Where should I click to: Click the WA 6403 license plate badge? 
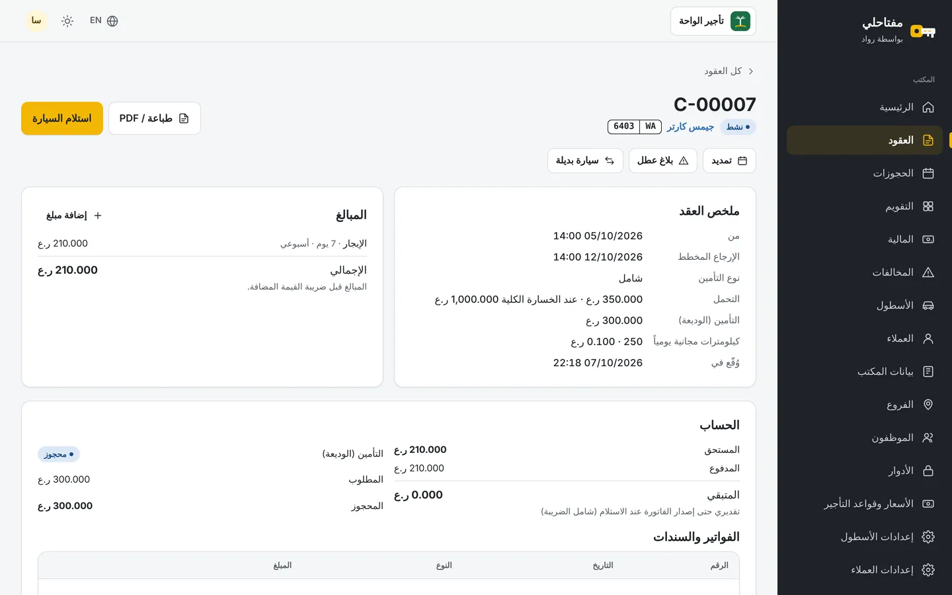tap(635, 126)
